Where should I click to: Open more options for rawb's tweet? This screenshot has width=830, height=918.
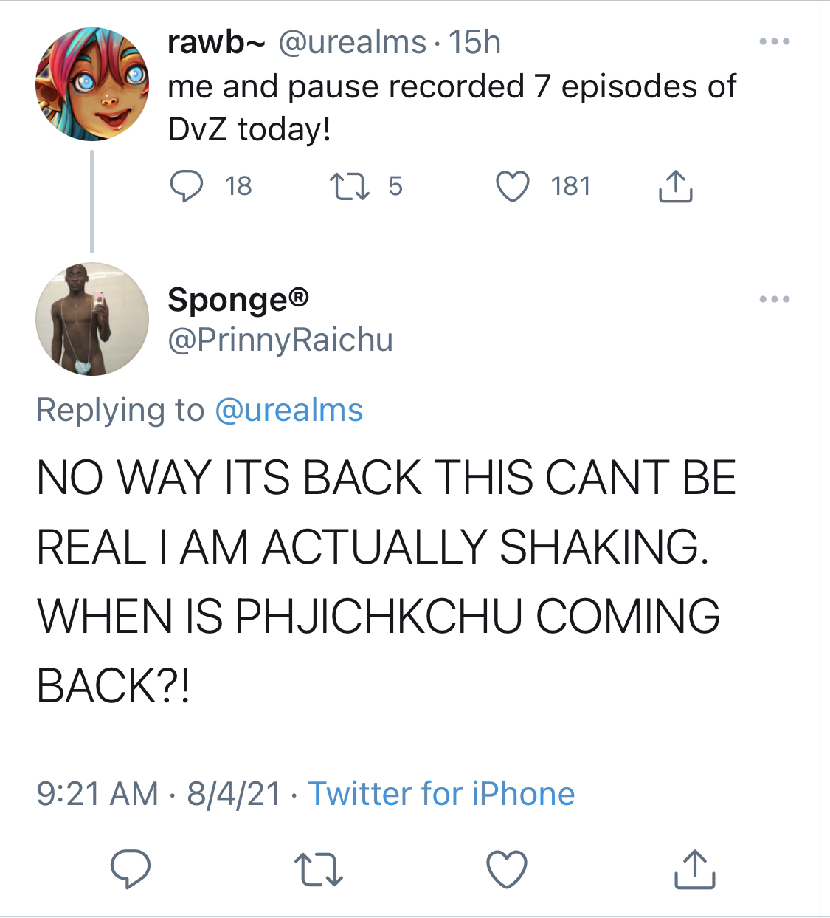pyautogui.click(x=775, y=41)
